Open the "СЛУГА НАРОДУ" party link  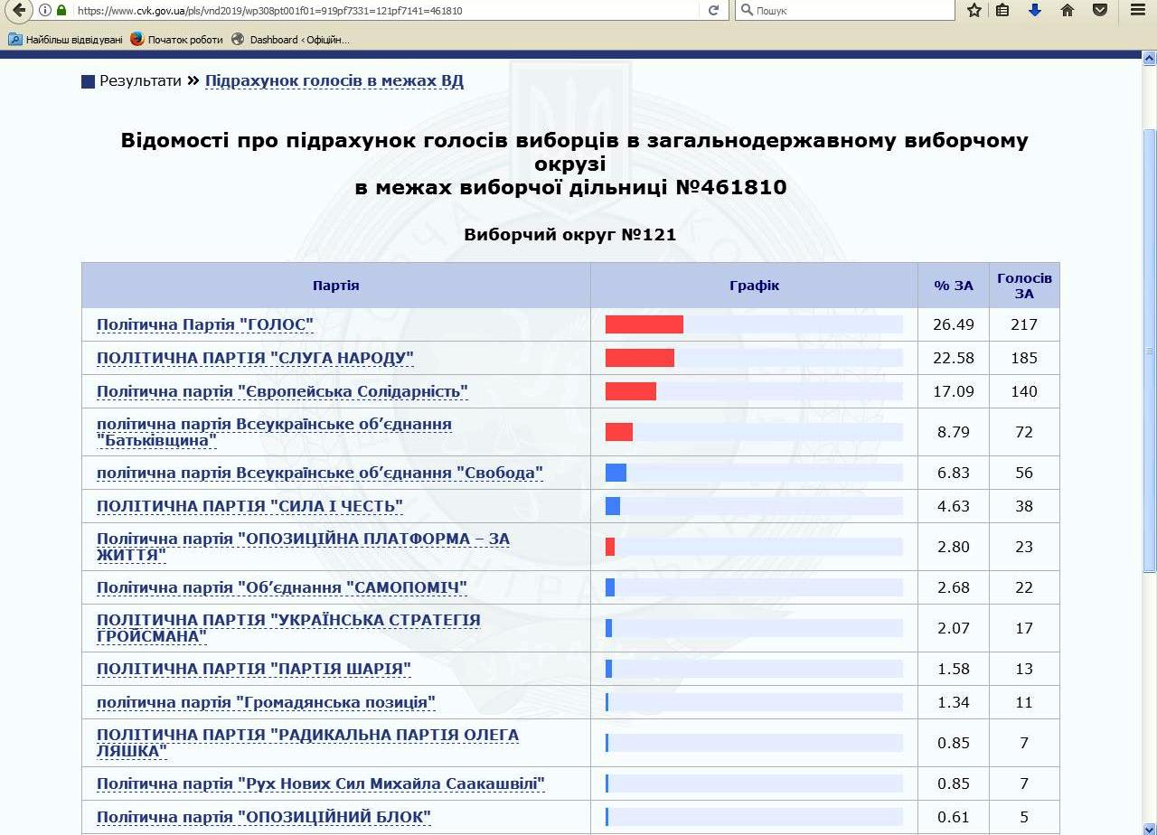coord(255,358)
